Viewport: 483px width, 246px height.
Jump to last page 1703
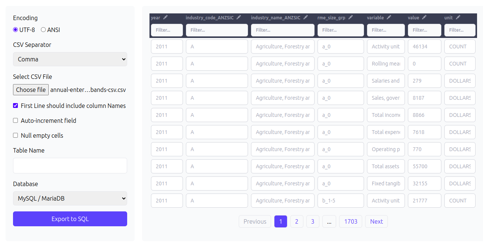coord(351,221)
